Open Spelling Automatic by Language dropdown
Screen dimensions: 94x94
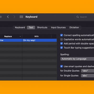pos(77,59)
